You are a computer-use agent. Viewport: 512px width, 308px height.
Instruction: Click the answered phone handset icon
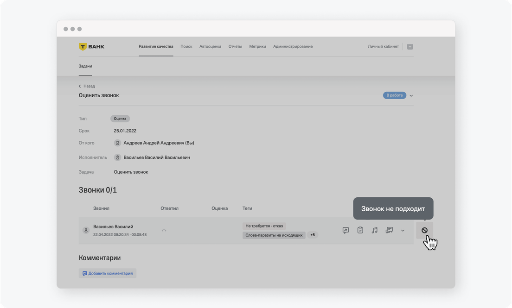(164, 230)
